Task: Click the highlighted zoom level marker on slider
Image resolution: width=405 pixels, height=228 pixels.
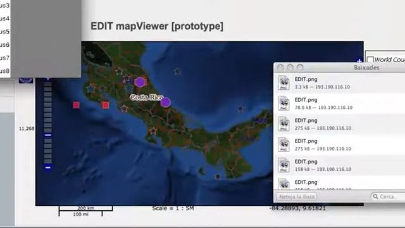Action: click(48, 135)
